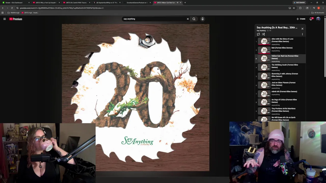Play 'Admit It!!!' demo track
326x183 pixels.
click(280, 94)
